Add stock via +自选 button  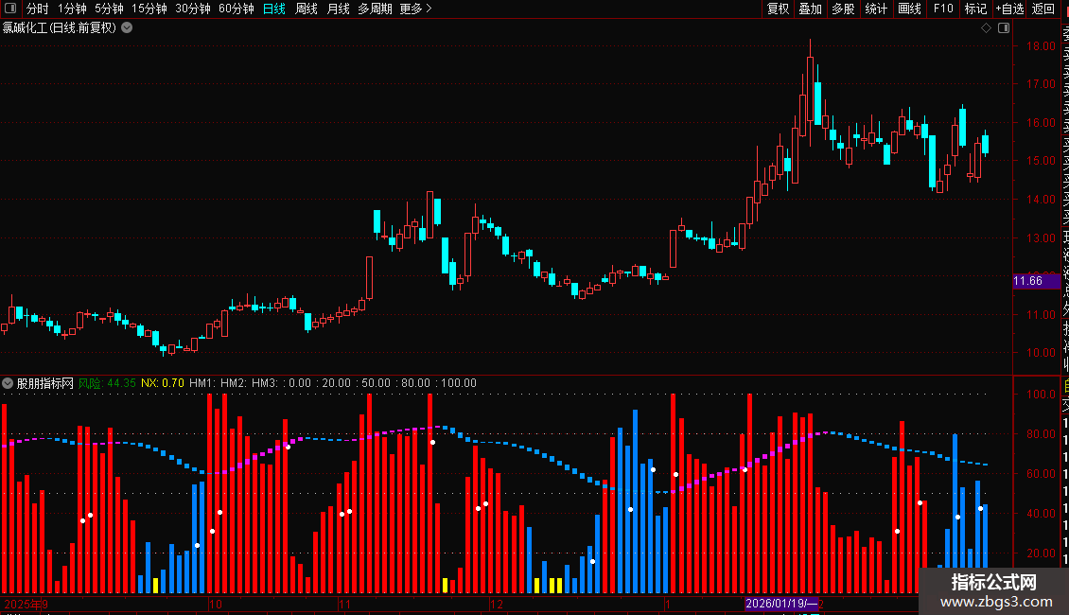1009,9
